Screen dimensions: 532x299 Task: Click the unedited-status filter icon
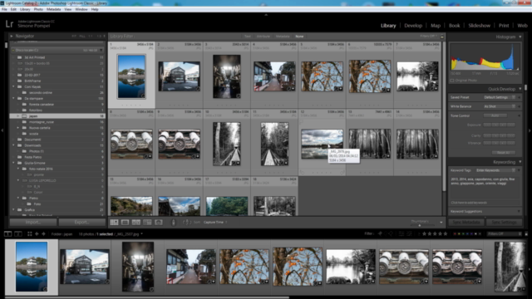(x=410, y=233)
